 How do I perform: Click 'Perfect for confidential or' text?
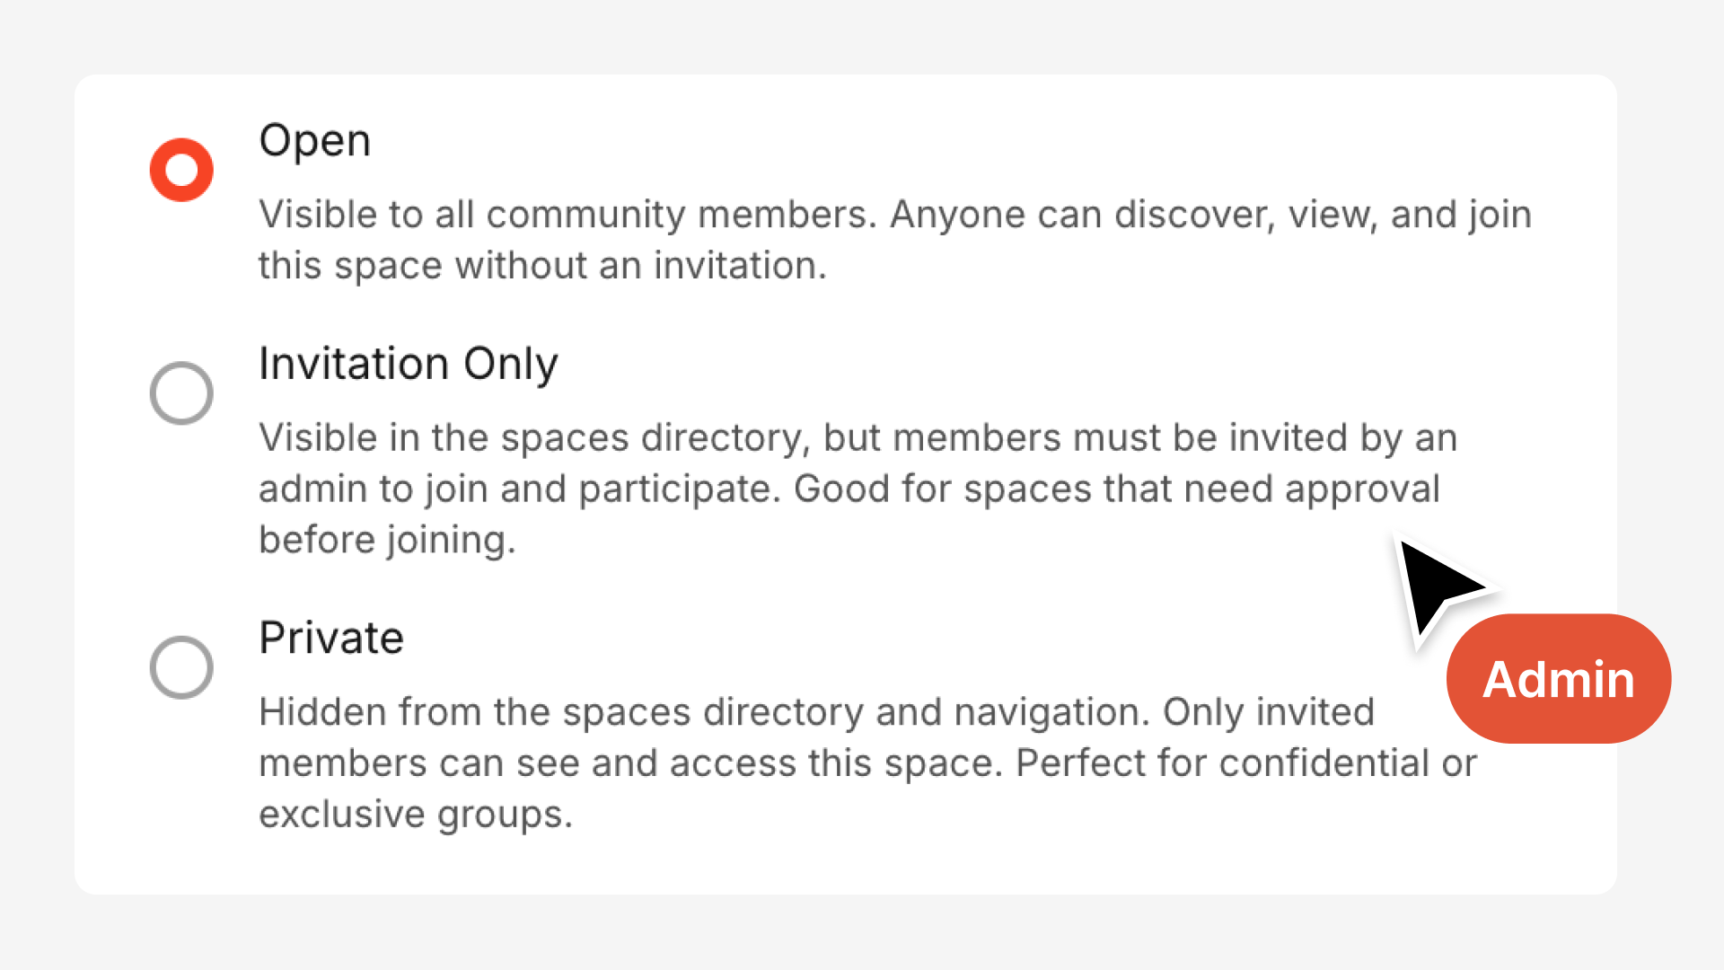[x=1245, y=763]
